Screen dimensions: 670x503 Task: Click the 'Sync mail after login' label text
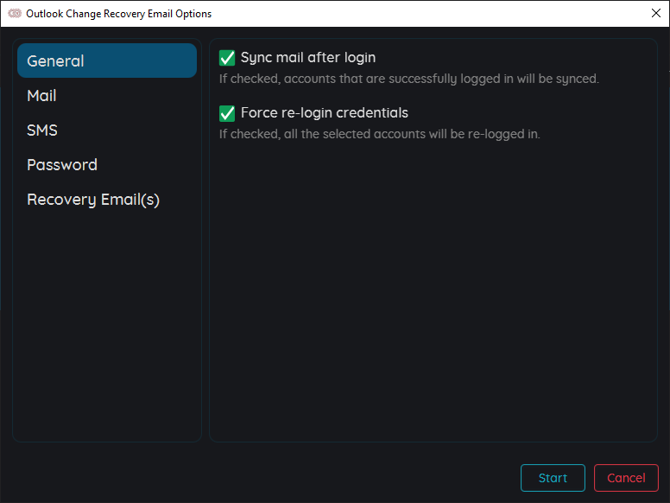coord(308,57)
